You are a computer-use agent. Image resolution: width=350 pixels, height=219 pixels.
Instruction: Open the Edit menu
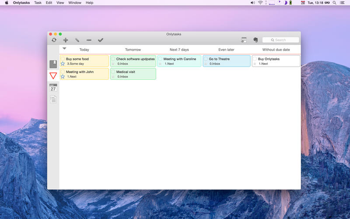49,3
